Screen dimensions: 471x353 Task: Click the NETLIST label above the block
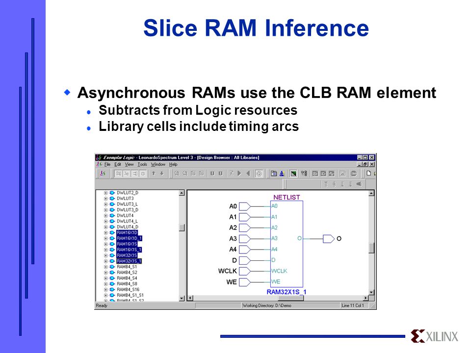tap(287, 197)
